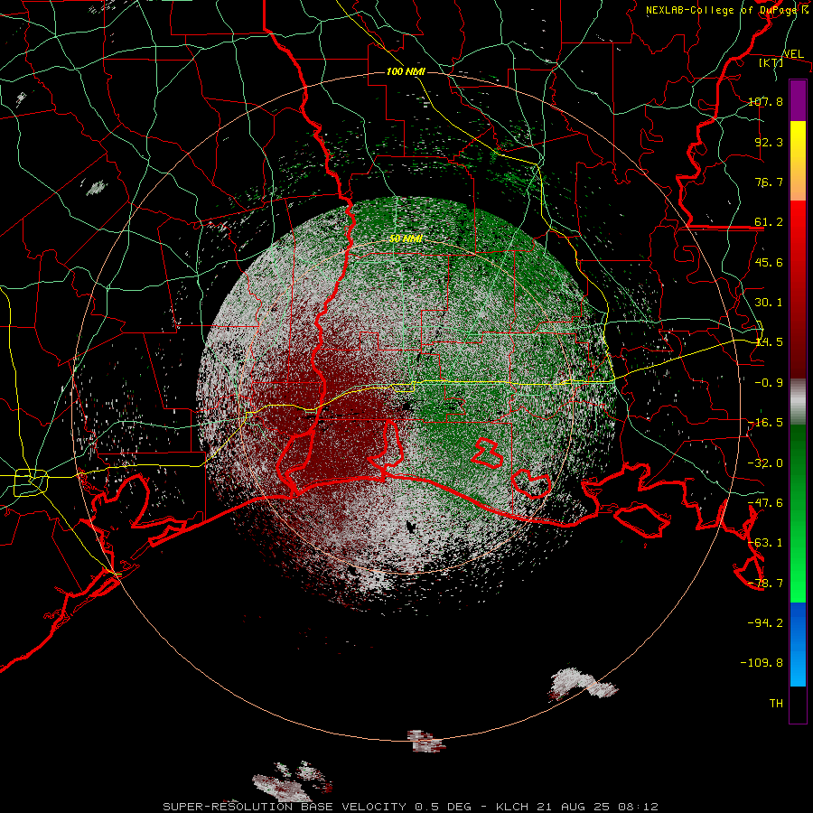
Task: Click the -16.5 velocity scale value
Action: [765, 423]
